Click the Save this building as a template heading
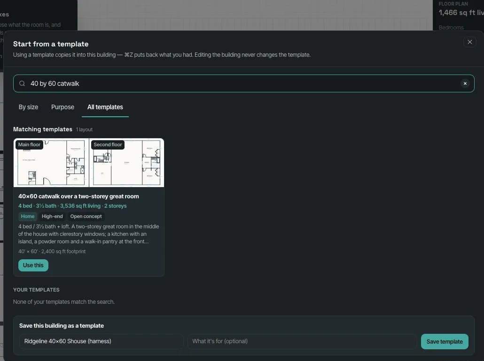This screenshot has height=361, width=484. (x=62, y=325)
